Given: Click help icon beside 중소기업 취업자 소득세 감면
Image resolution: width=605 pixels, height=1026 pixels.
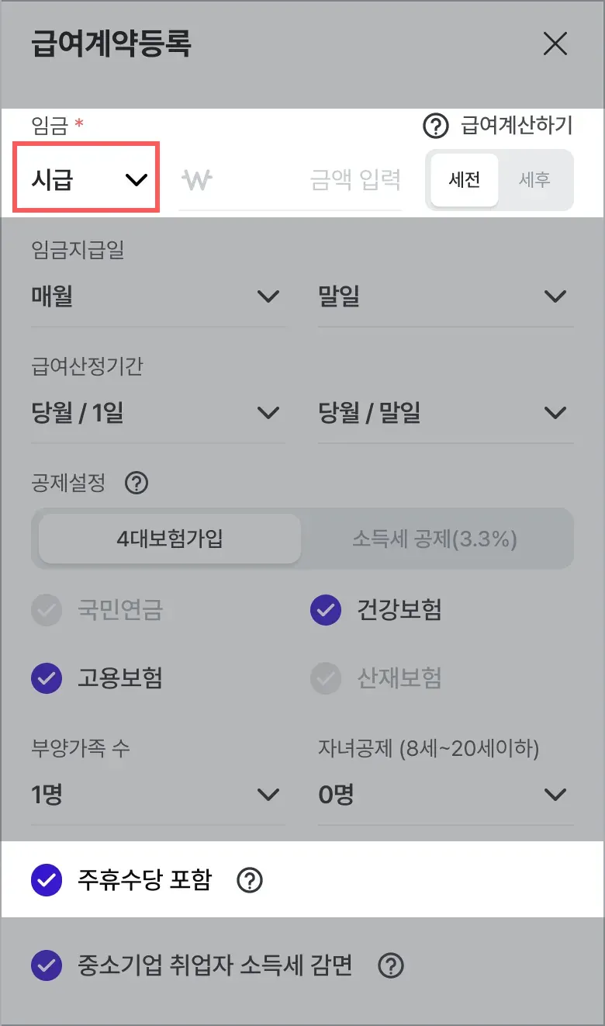Looking at the screenshot, I should click(391, 966).
